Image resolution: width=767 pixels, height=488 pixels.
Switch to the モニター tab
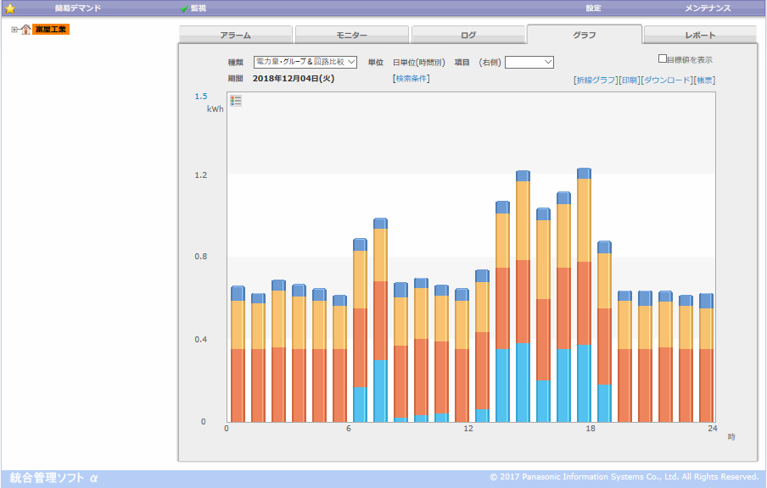click(x=351, y=36)
